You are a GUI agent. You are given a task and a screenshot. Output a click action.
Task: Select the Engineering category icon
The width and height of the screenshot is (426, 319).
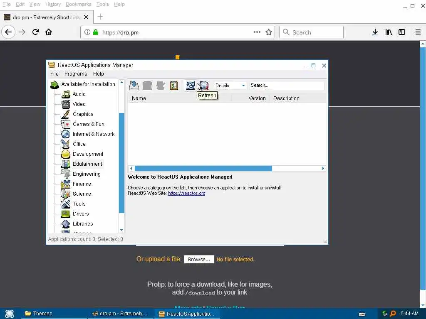[66, 174]
